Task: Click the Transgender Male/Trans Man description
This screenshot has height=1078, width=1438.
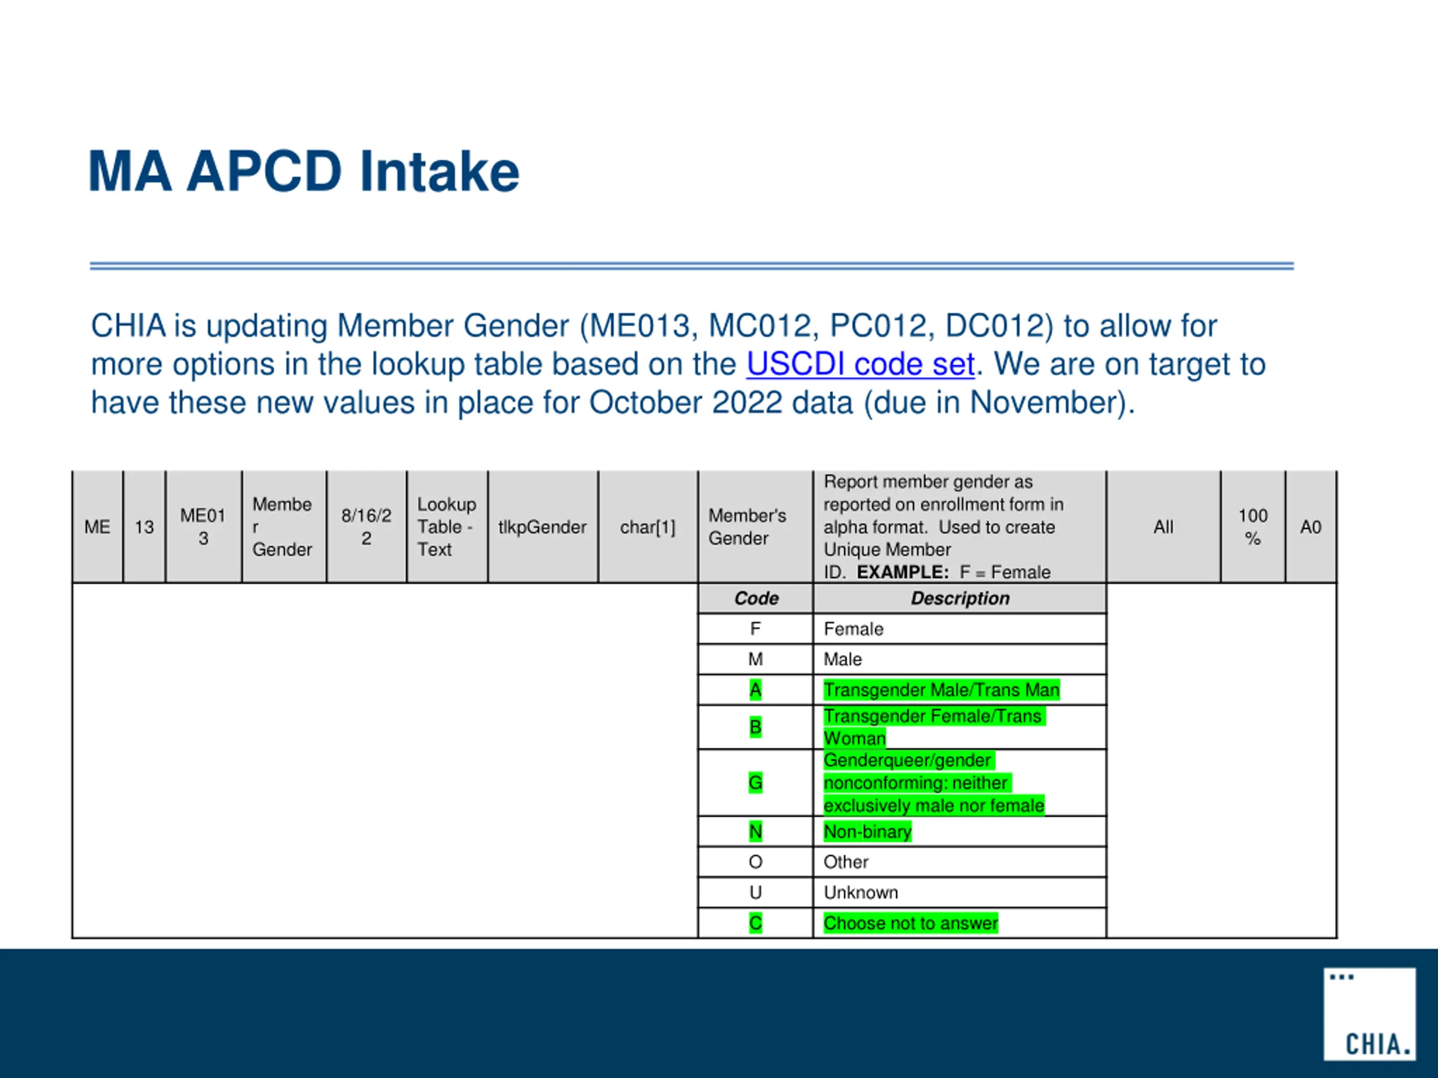Action: point(941,689)
